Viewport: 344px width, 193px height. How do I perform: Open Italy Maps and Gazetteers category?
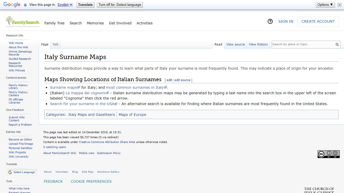tap(92, 115)
